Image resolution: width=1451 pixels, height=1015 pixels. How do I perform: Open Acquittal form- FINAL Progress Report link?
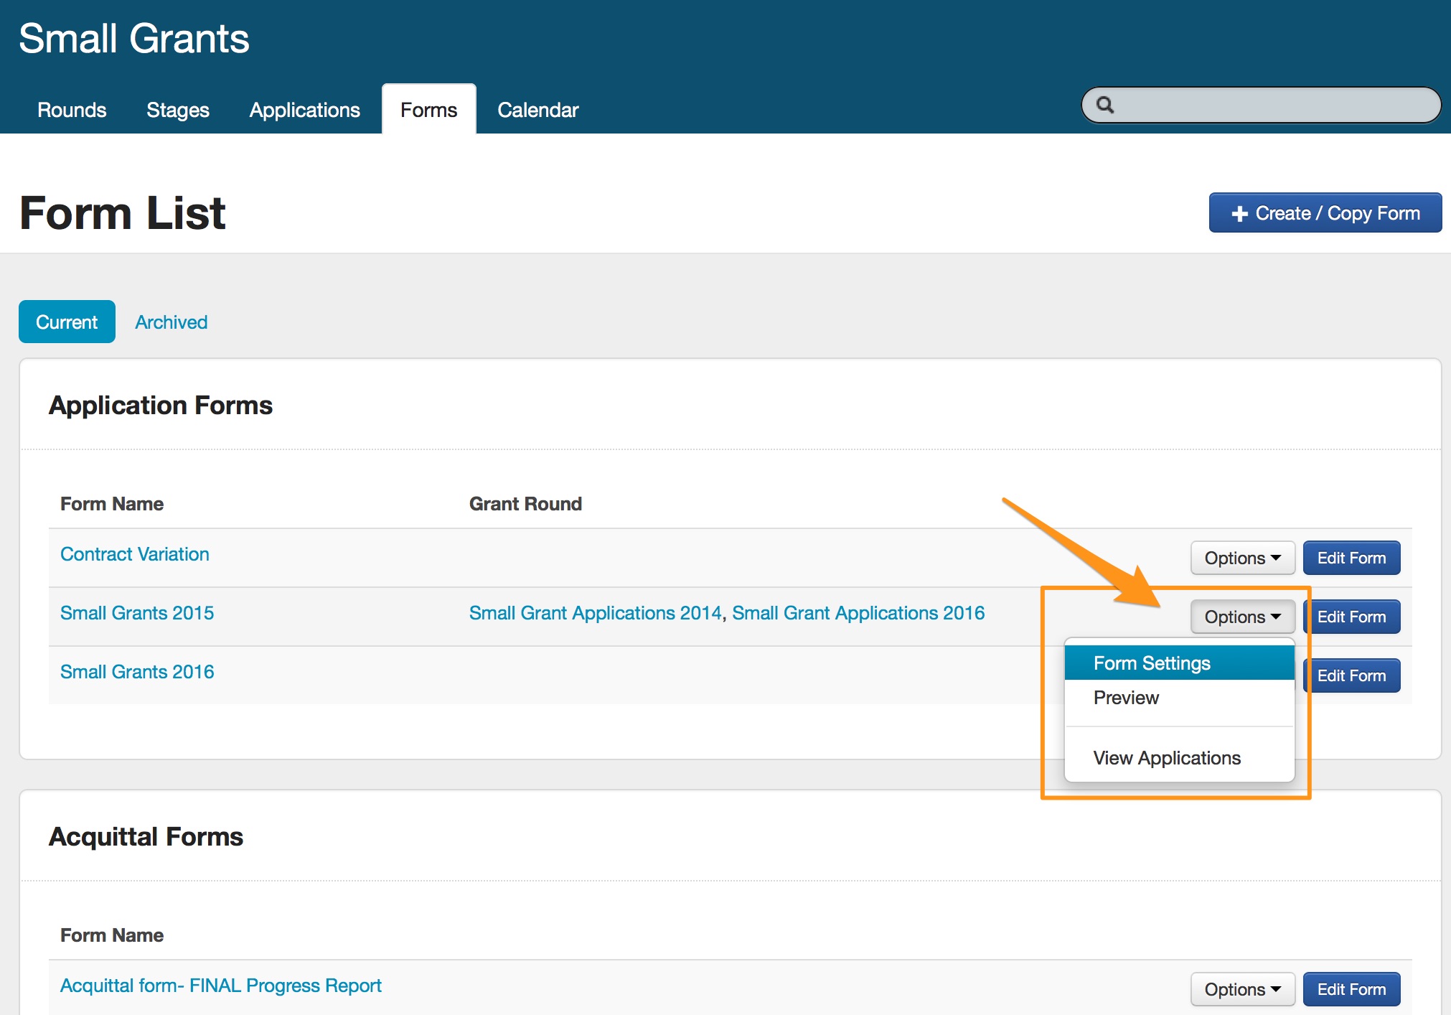tap(220, 986)
